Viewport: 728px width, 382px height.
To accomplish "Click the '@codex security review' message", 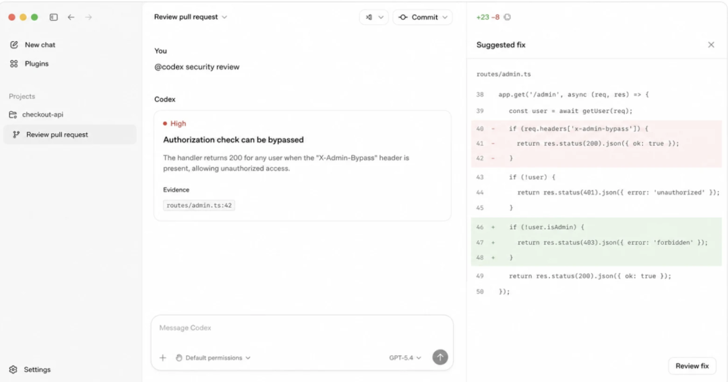I will 197,67.
